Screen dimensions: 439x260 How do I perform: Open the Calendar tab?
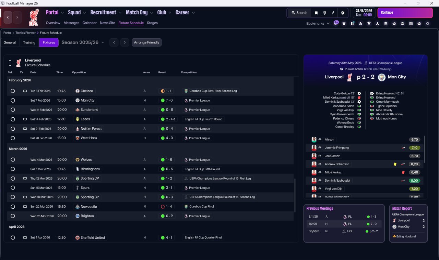90,23
